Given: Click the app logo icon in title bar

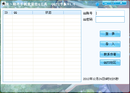Looking at the screenshot, I should (x=4, y=4).
